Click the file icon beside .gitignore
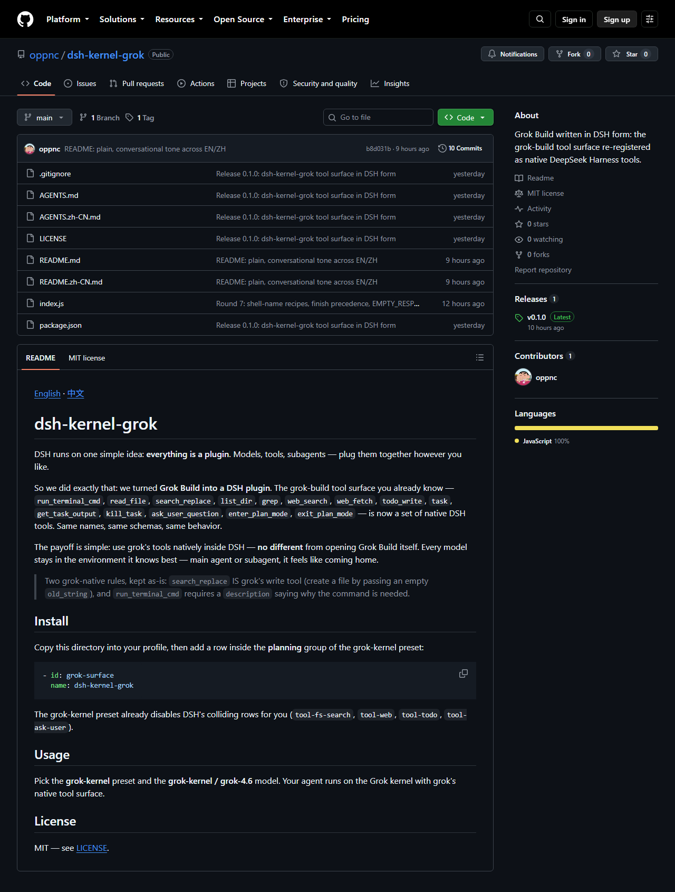Screen dimensions: 675x892 tap(31, 173)
